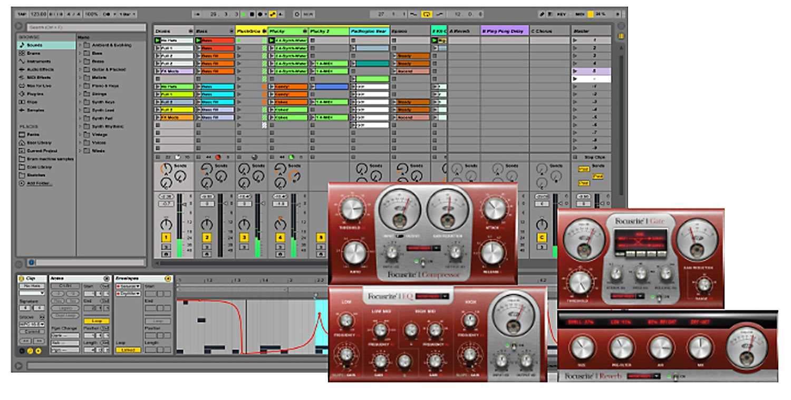The height and width of the screenshot is (400, 791).
Task: Open the first Envelopes device chooser dropdown
Action: (x=128, y=286)
